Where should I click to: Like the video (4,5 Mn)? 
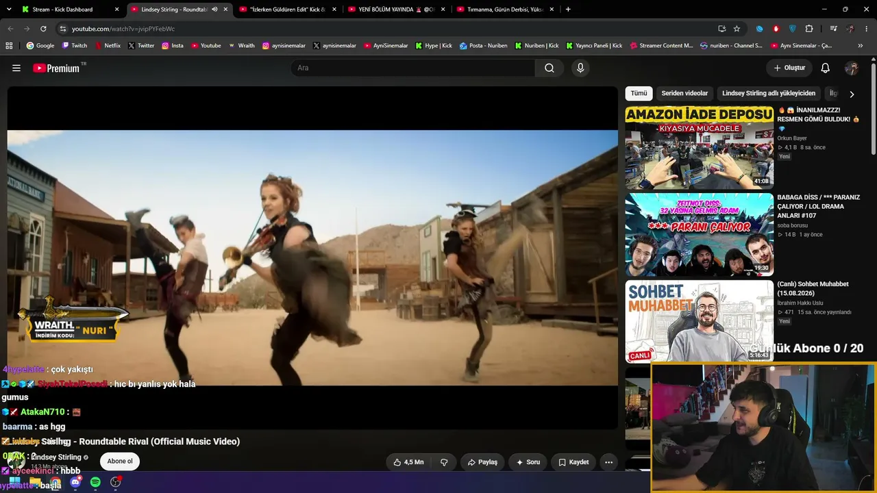point(408,462)
